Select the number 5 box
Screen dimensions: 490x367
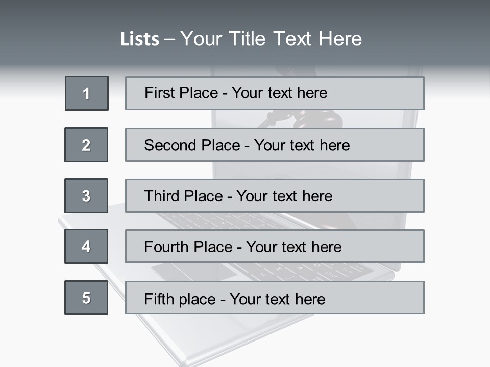[86, 298]
